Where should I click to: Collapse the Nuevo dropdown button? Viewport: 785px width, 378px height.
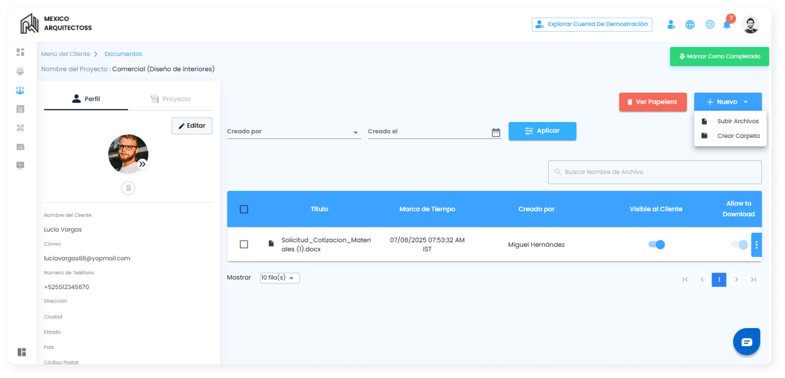click(x=728, y=102)
